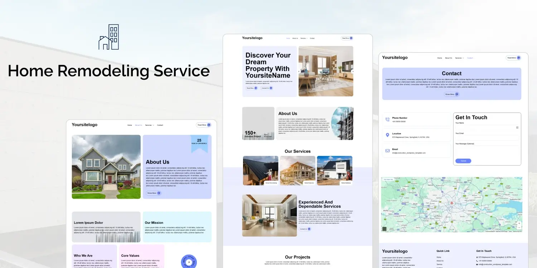Click the house photo on the About page
537x268 pixels.
click(x=106, y=167)
